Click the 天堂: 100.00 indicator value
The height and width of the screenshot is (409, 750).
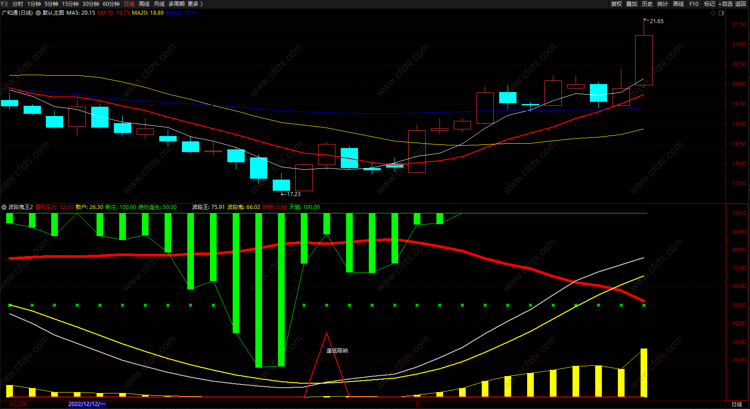(305, 207)
